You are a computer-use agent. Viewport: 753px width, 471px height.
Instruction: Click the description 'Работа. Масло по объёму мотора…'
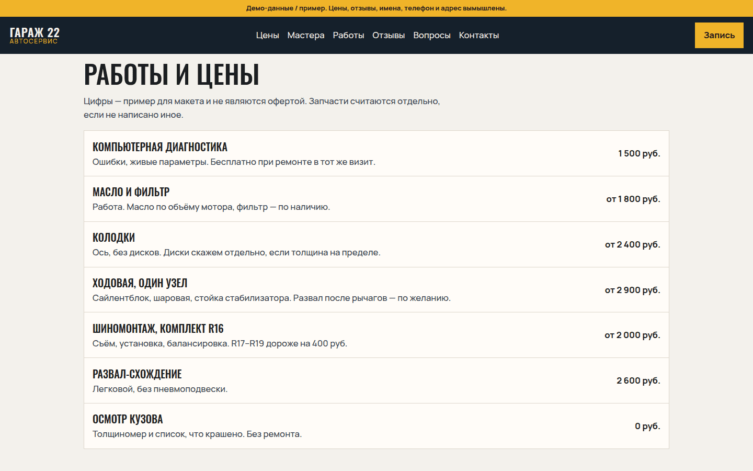coord(211,207)
